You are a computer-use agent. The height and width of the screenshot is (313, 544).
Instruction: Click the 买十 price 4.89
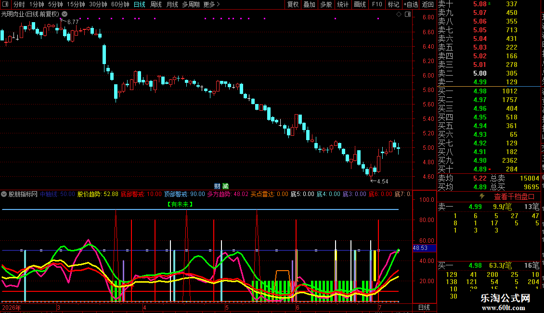point(480,169)
